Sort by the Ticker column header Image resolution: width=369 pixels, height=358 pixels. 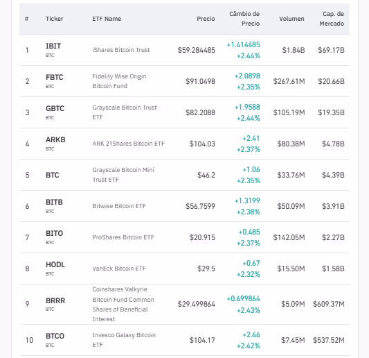tap(55, 19)
